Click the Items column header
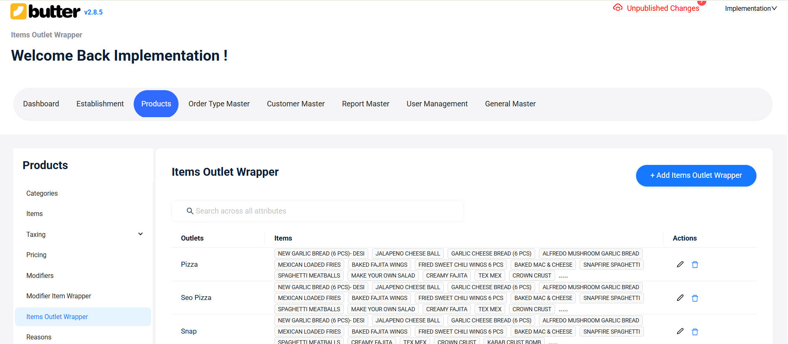 pyautogui.click(x=283, y=238)
